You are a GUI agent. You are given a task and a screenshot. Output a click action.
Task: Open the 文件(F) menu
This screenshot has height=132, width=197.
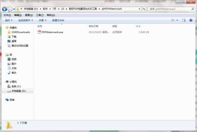(x=7, y=15)
